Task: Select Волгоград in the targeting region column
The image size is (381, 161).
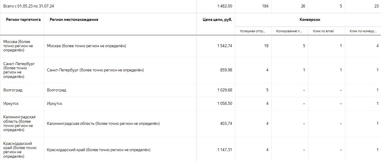Action: pyautogui.click(x=13, y=90)
